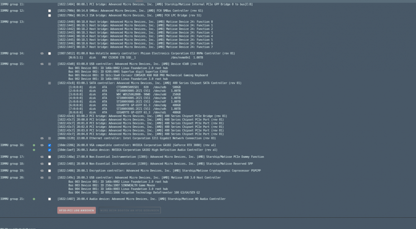Viewport: 416px width, 229px height.
Task: Click greyed checkbox for Device 43d0 USB controller
Action: [x=50, y=64]
